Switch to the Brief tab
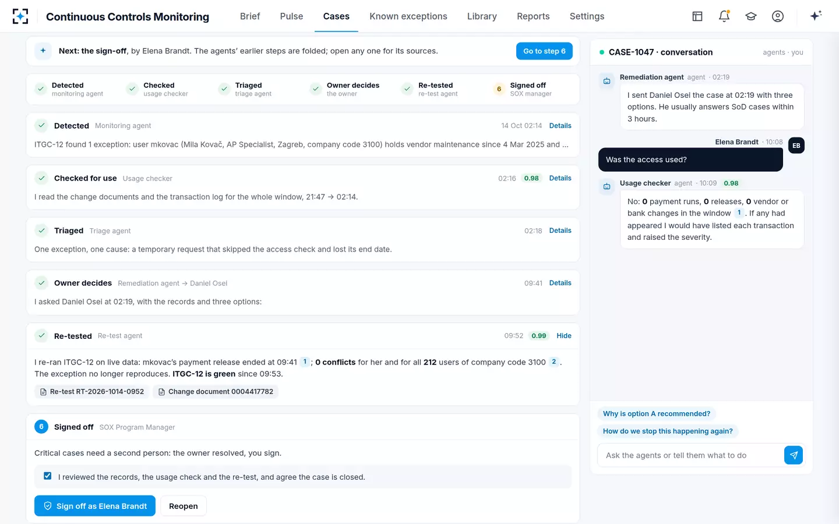Screen dimensions: 839x524 pos(250,16)
